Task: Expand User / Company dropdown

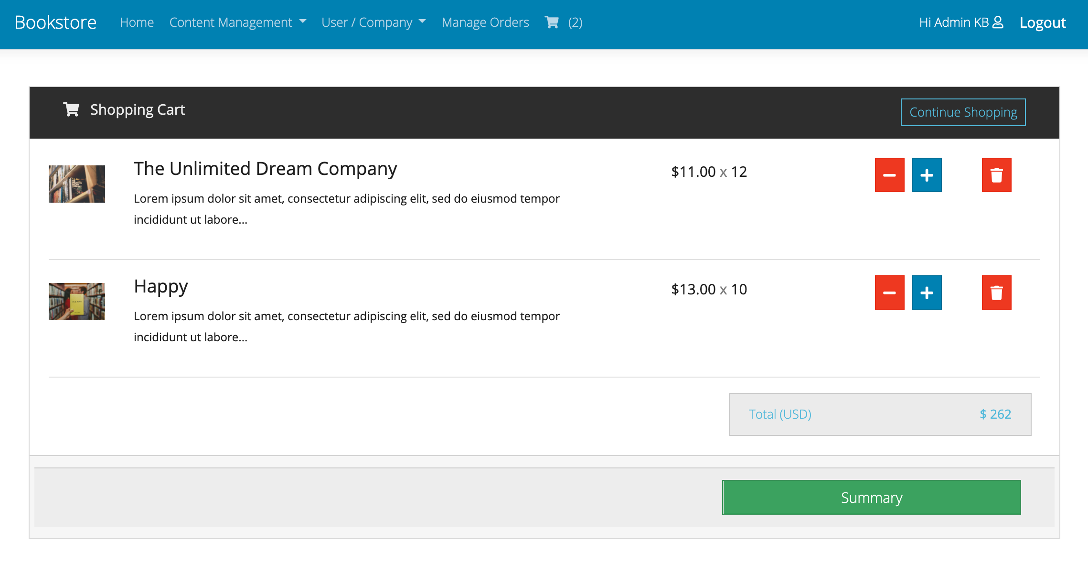Action: (373, 22)
